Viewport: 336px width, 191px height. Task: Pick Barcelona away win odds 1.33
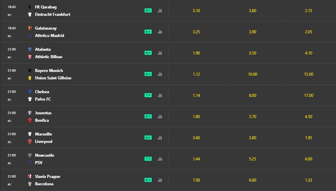point(308,180)
